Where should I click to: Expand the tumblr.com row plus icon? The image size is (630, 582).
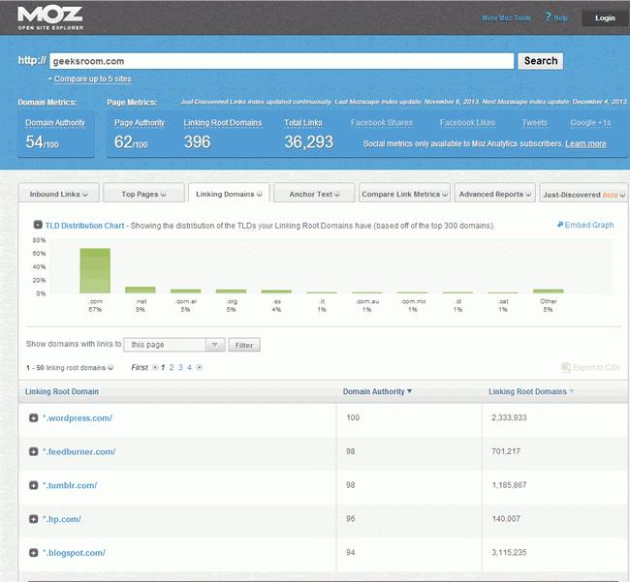[x=34, y=485]
